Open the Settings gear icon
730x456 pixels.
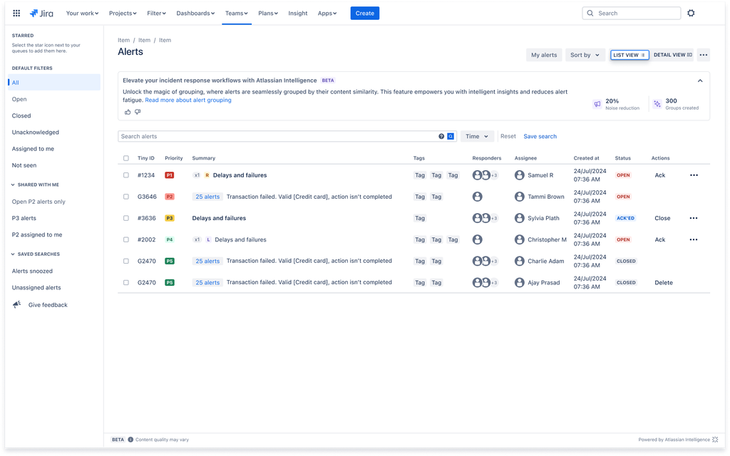[x=691, y=13]
